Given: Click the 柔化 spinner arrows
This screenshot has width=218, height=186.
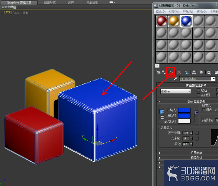Looking at the screenshot, I should (x=191, y=144).
